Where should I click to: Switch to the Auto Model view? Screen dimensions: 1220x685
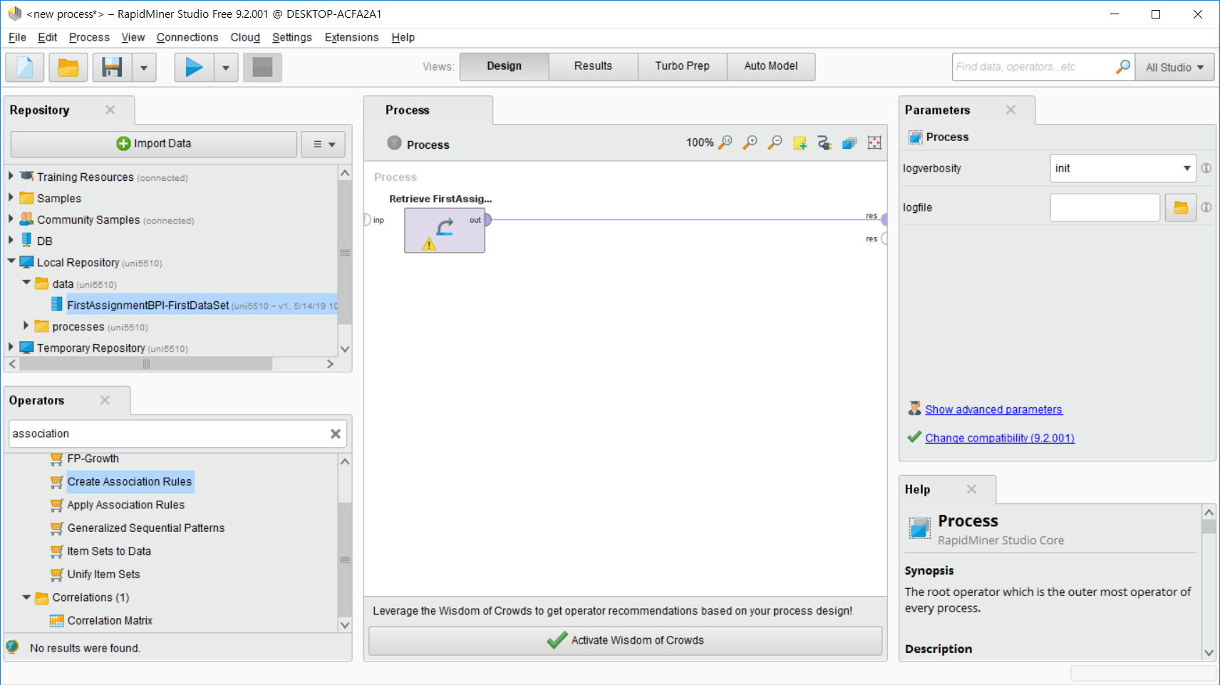pos(771,66)
